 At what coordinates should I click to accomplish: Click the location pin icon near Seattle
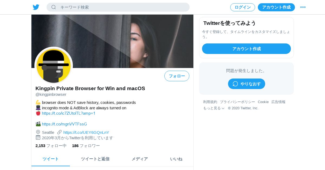38,132
